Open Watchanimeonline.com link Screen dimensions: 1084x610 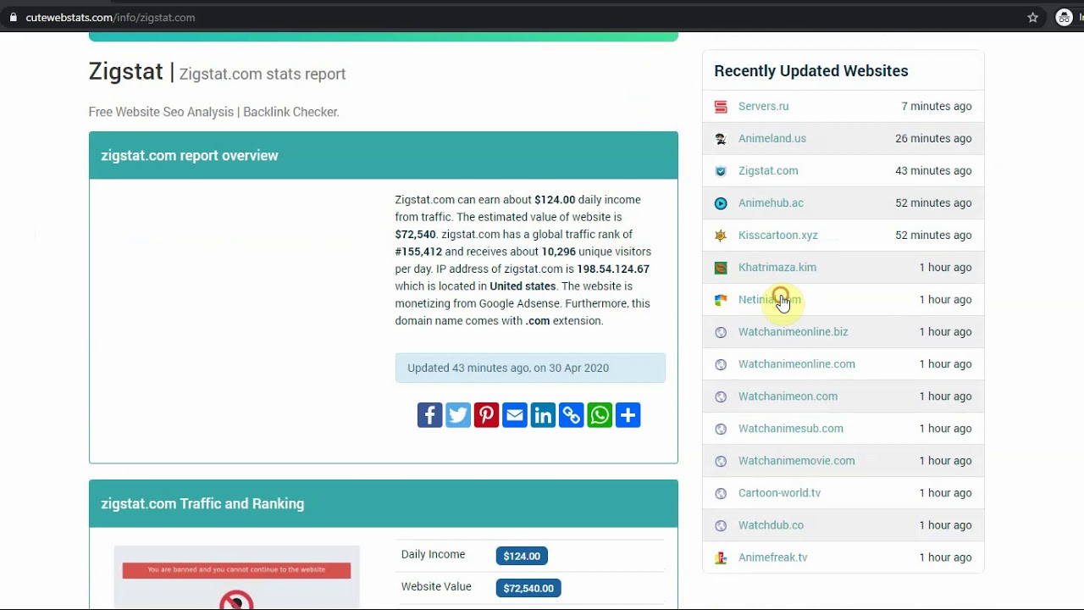click(797, 363)
